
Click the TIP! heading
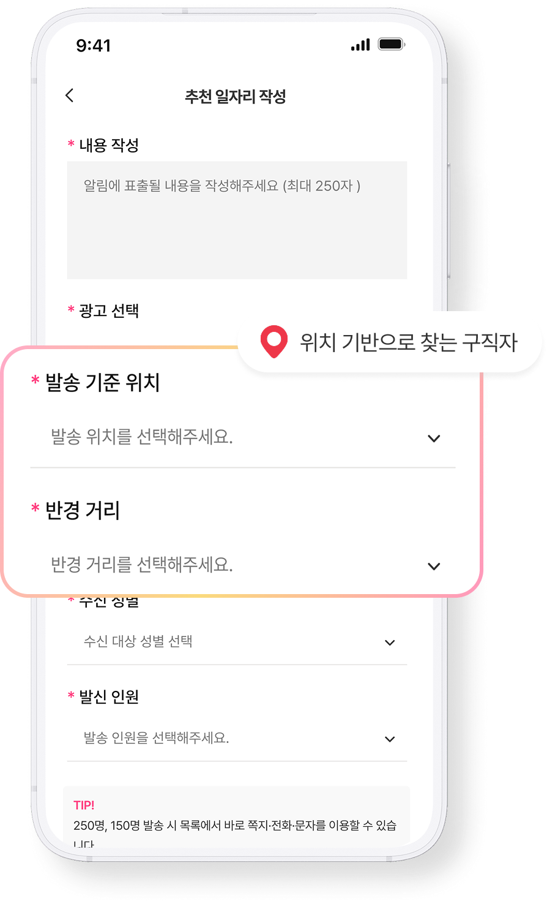click(84, 805)
